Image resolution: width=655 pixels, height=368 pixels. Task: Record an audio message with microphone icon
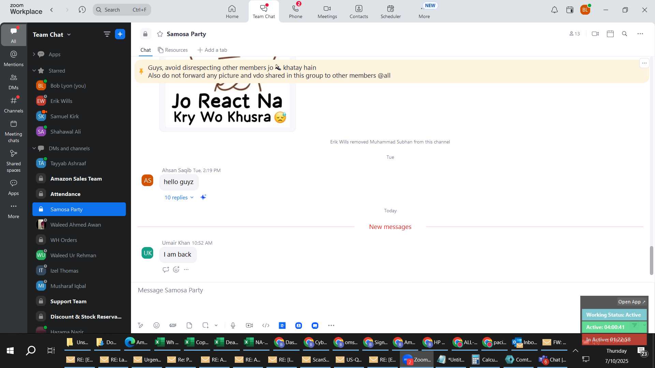tap(233, 325)
